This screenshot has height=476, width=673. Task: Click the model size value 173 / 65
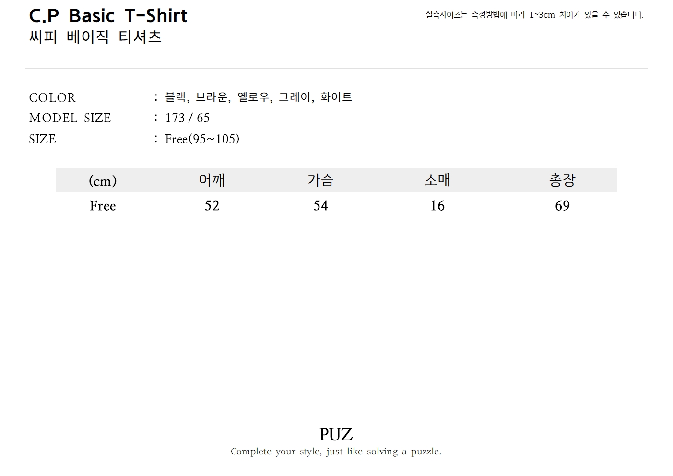pos(187,118)
